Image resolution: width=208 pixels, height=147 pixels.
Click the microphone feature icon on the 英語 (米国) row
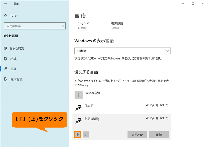157,118
